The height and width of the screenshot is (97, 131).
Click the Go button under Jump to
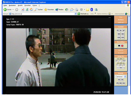pyautogui.click(x=121, y=68)
